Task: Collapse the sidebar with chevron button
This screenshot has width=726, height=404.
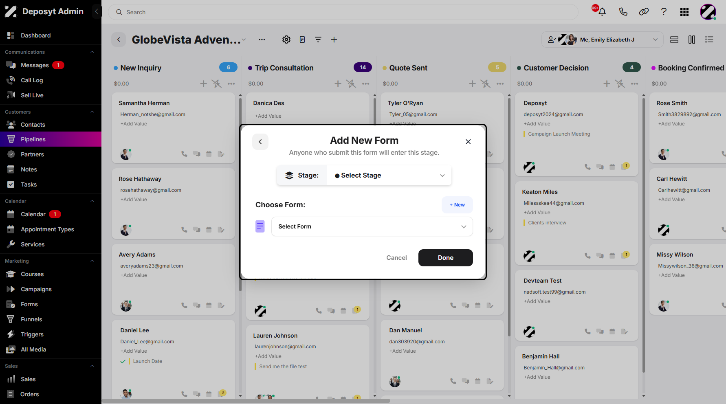Action: 96,11
